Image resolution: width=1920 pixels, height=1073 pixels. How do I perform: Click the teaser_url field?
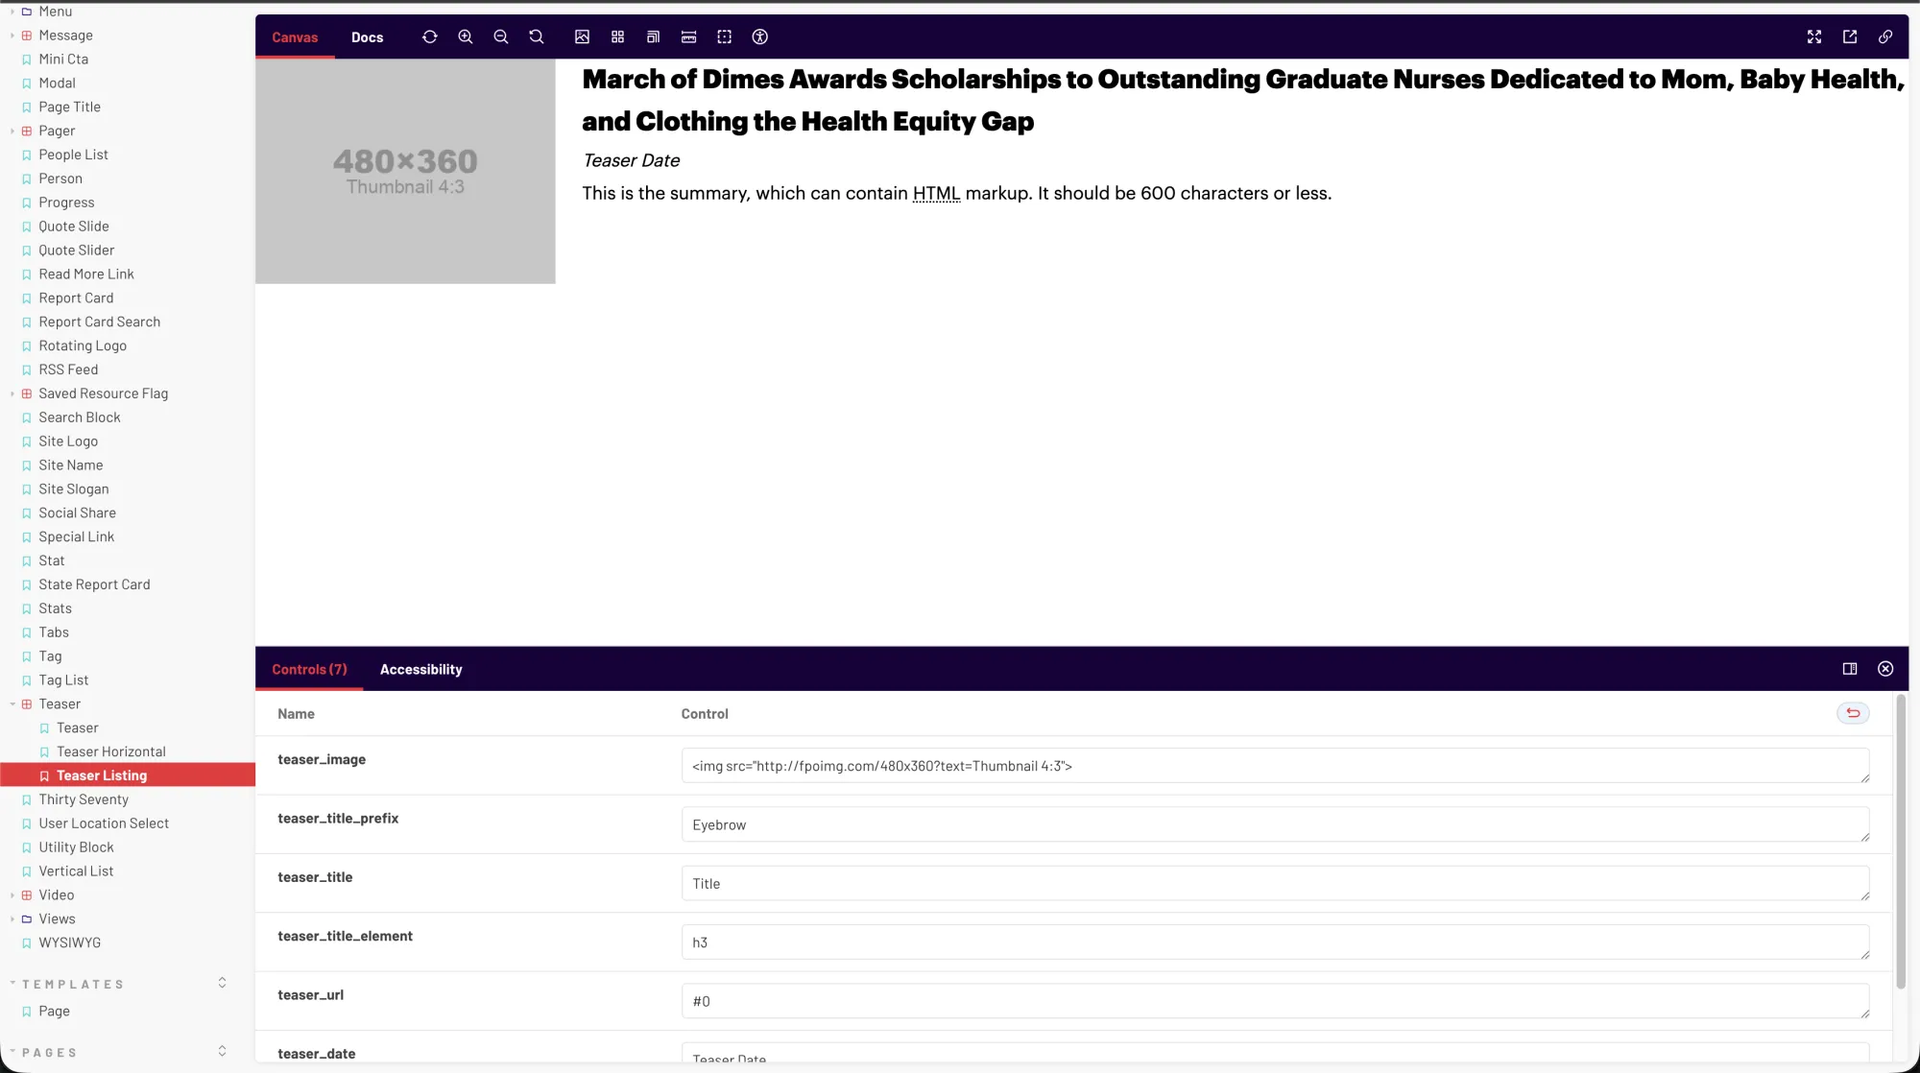click(x=1275, y=1001)
